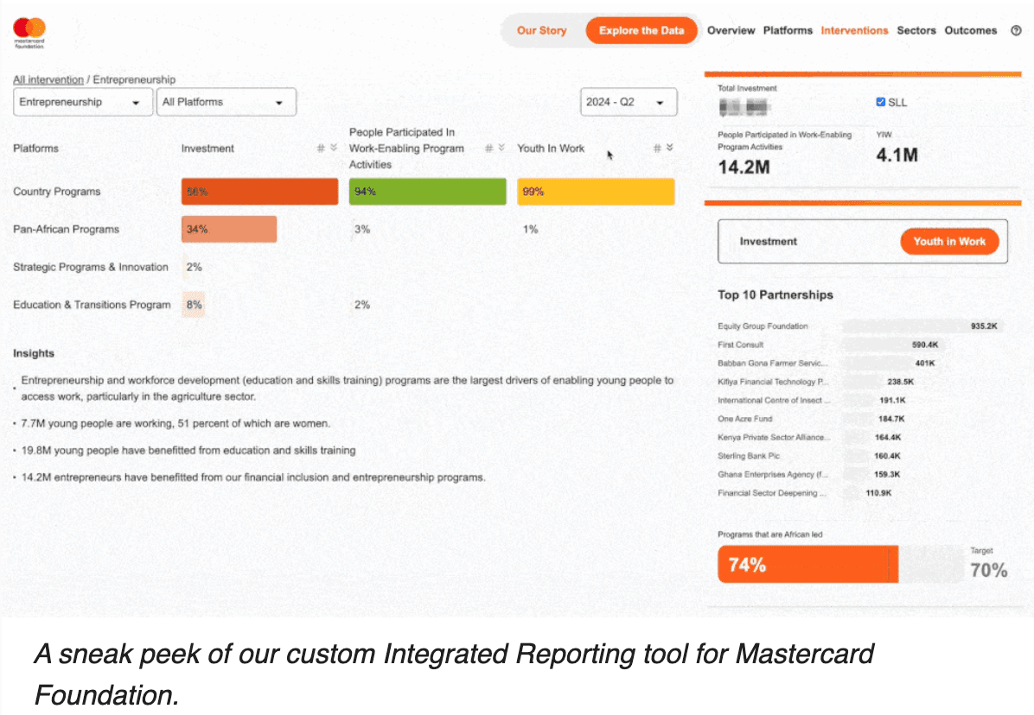Click the double-chevron icon beside Investment header
Viewport: 1034px width, 715px height.
(334, 149)
